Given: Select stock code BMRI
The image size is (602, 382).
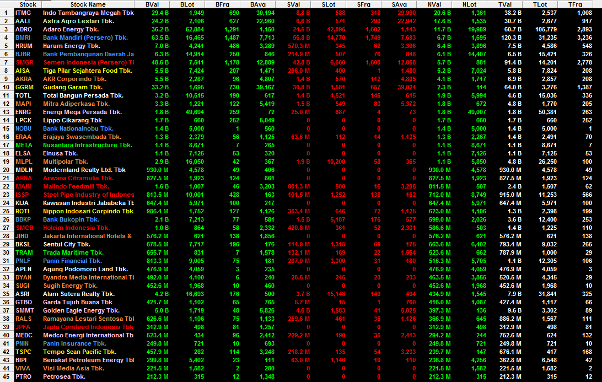Looking at the screenshot, I should [23, 37].
